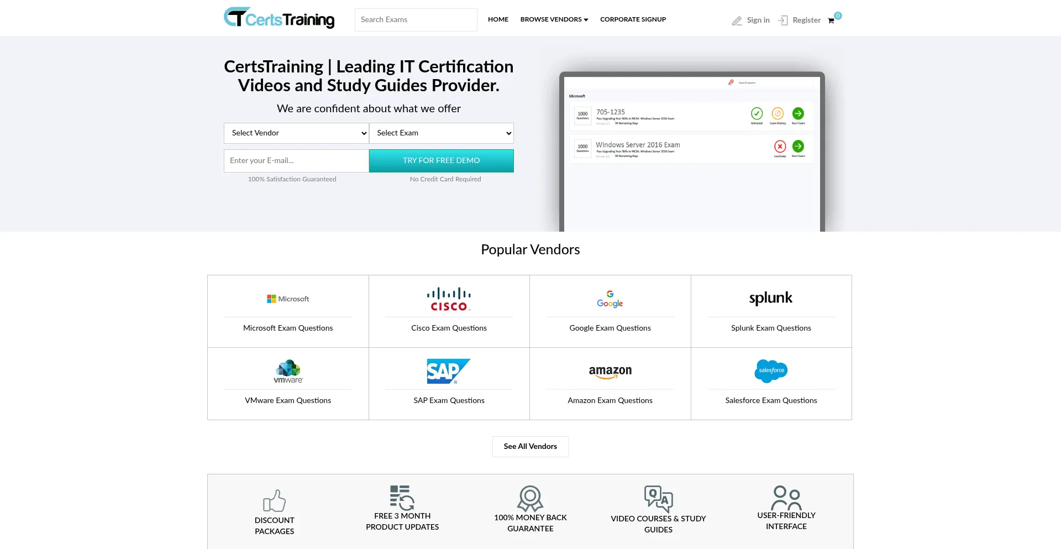Expand the Browse Vendors menu
The image size is (1061, 549).
[554, 19]
